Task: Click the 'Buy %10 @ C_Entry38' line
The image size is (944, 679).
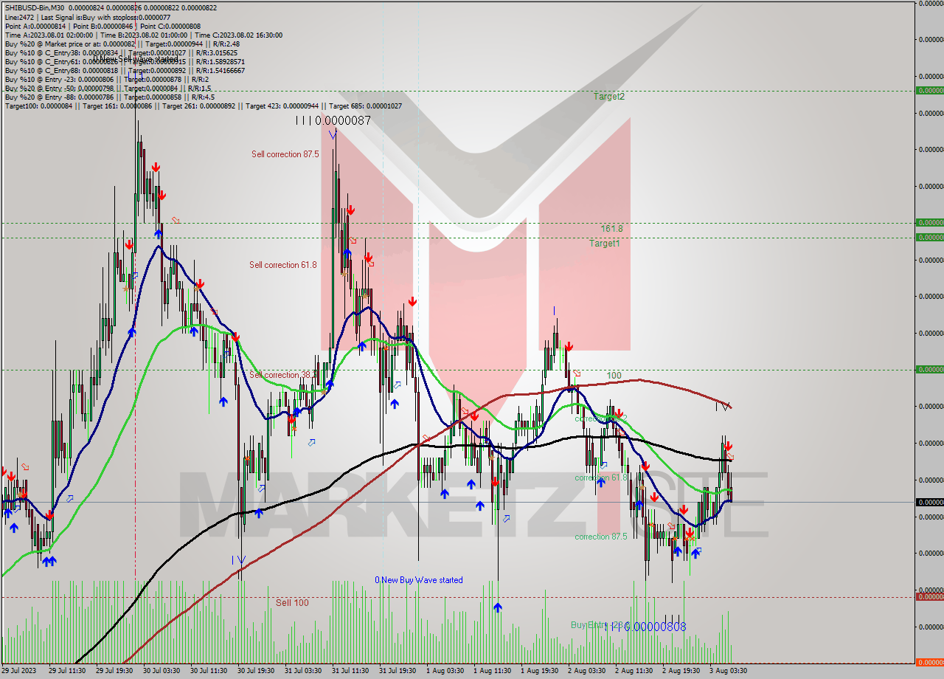Action: click(121, 52)
